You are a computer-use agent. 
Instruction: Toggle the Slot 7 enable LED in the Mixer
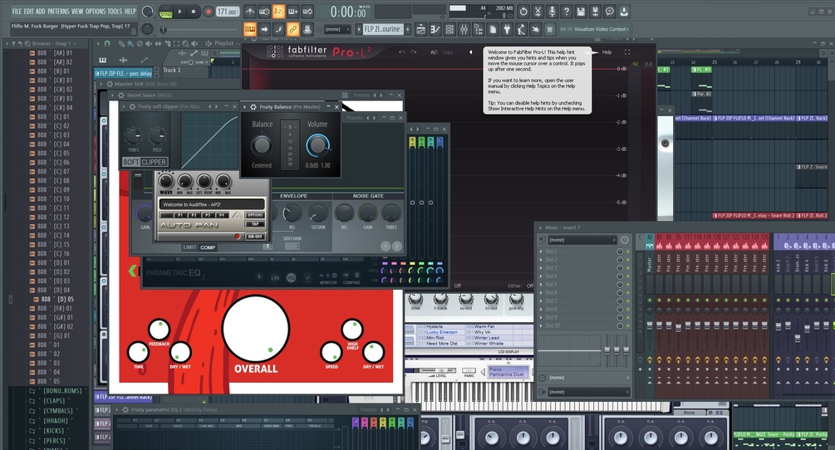[627, 301]
